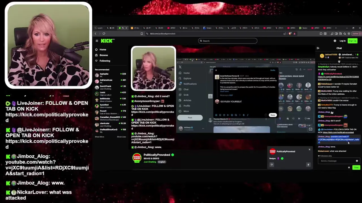Click Explore in streamed X sidebar
Viewport: 362px width, 203px height.
tap(185, 78)
